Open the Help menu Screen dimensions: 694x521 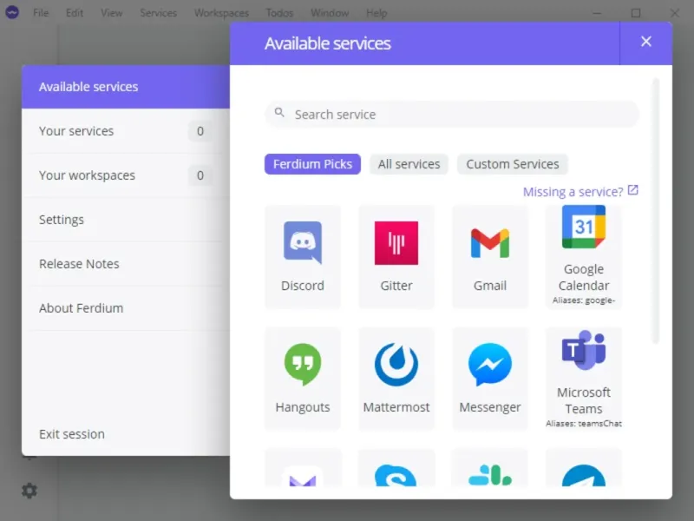[376, 13]
